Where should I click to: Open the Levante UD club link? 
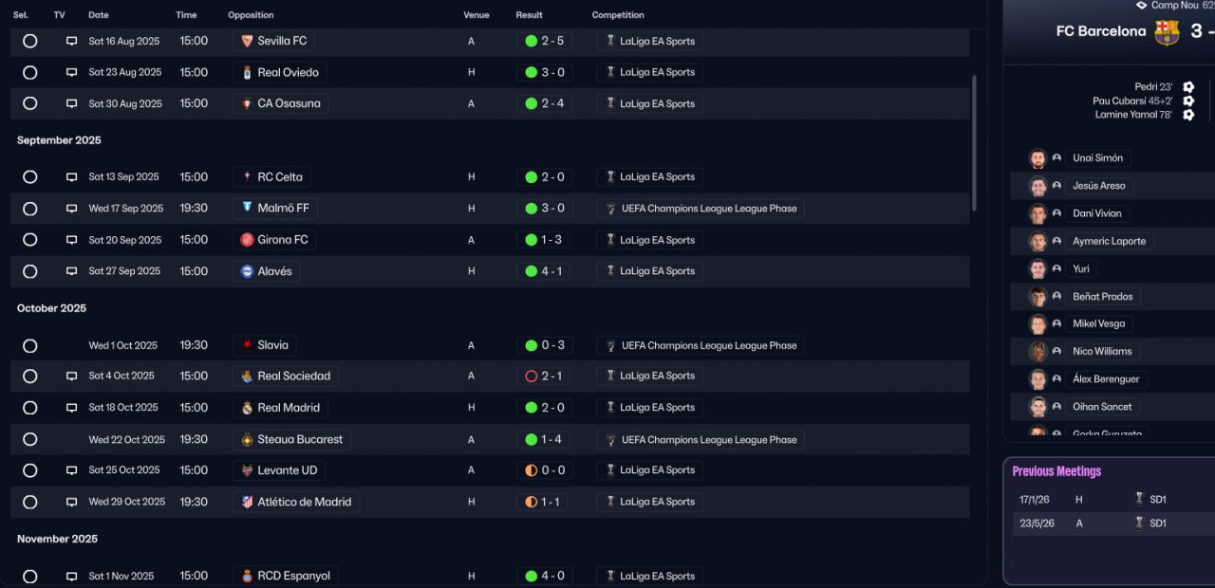click(287, 471)
